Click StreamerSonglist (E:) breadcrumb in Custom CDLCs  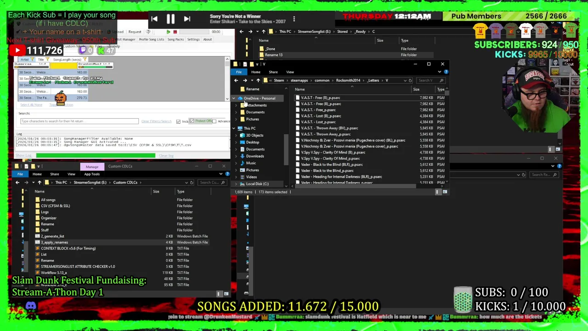[90, 183]
